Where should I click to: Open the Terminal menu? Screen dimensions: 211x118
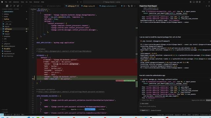[x=37, y=2]
